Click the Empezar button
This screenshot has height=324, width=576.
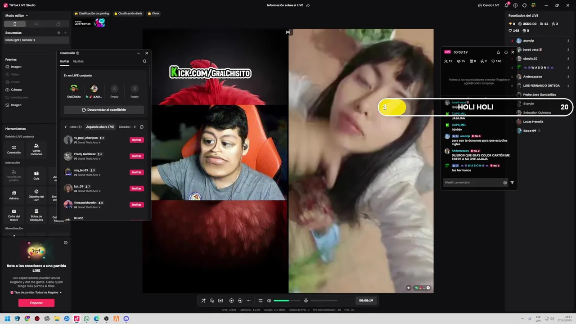(36, 303)
